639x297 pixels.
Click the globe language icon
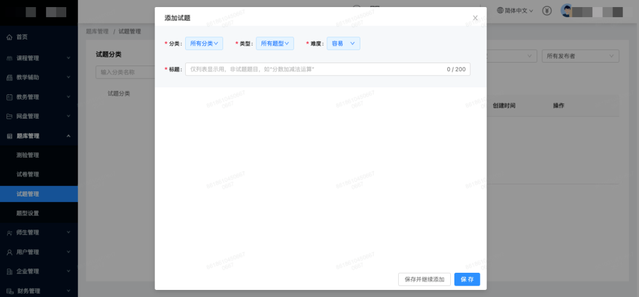[501, 11]
